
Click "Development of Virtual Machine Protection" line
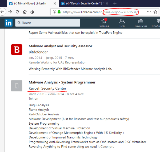tap(59, 128)
